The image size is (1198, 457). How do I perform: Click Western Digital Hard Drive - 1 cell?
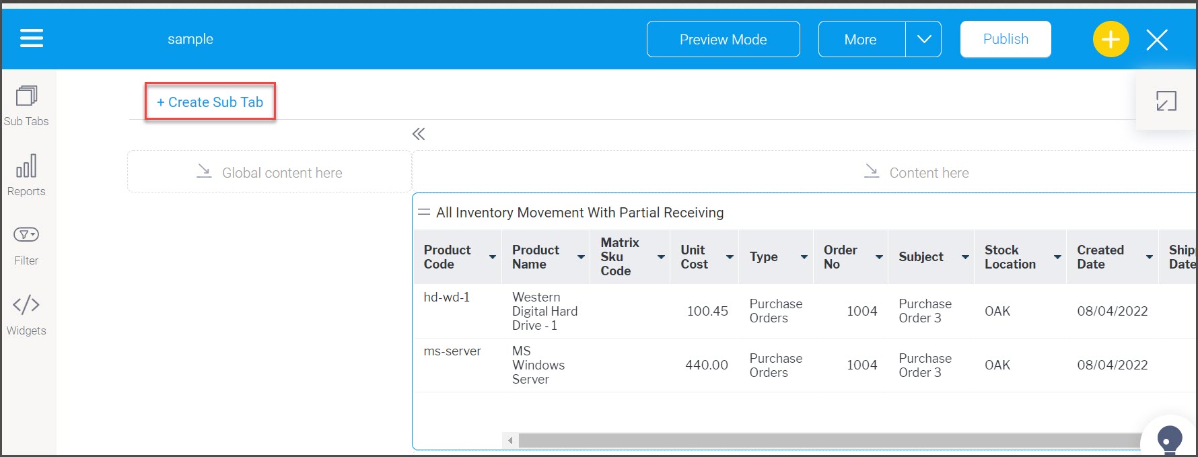click(545, 311)
